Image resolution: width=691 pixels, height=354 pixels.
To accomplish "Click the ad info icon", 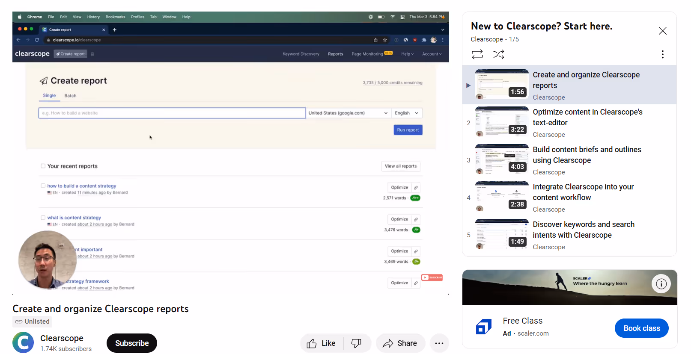I will pos(661,284).
